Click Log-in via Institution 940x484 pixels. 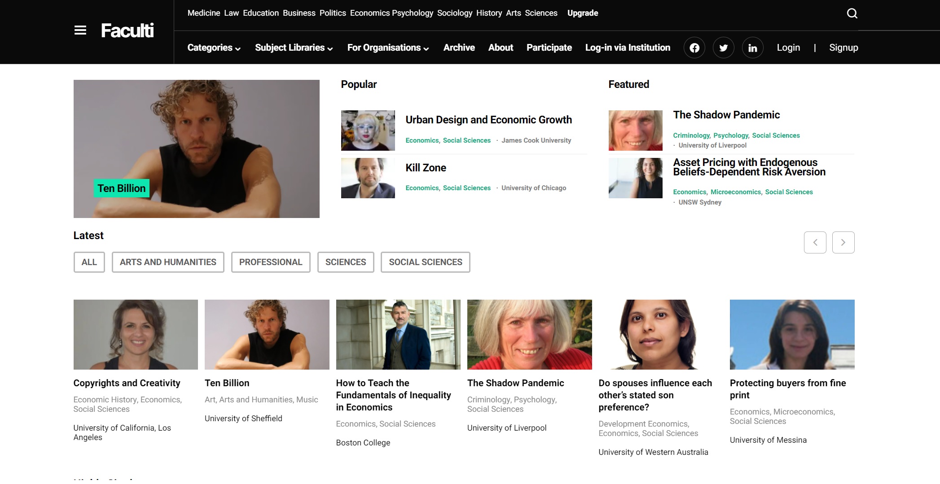pos(627,48)
